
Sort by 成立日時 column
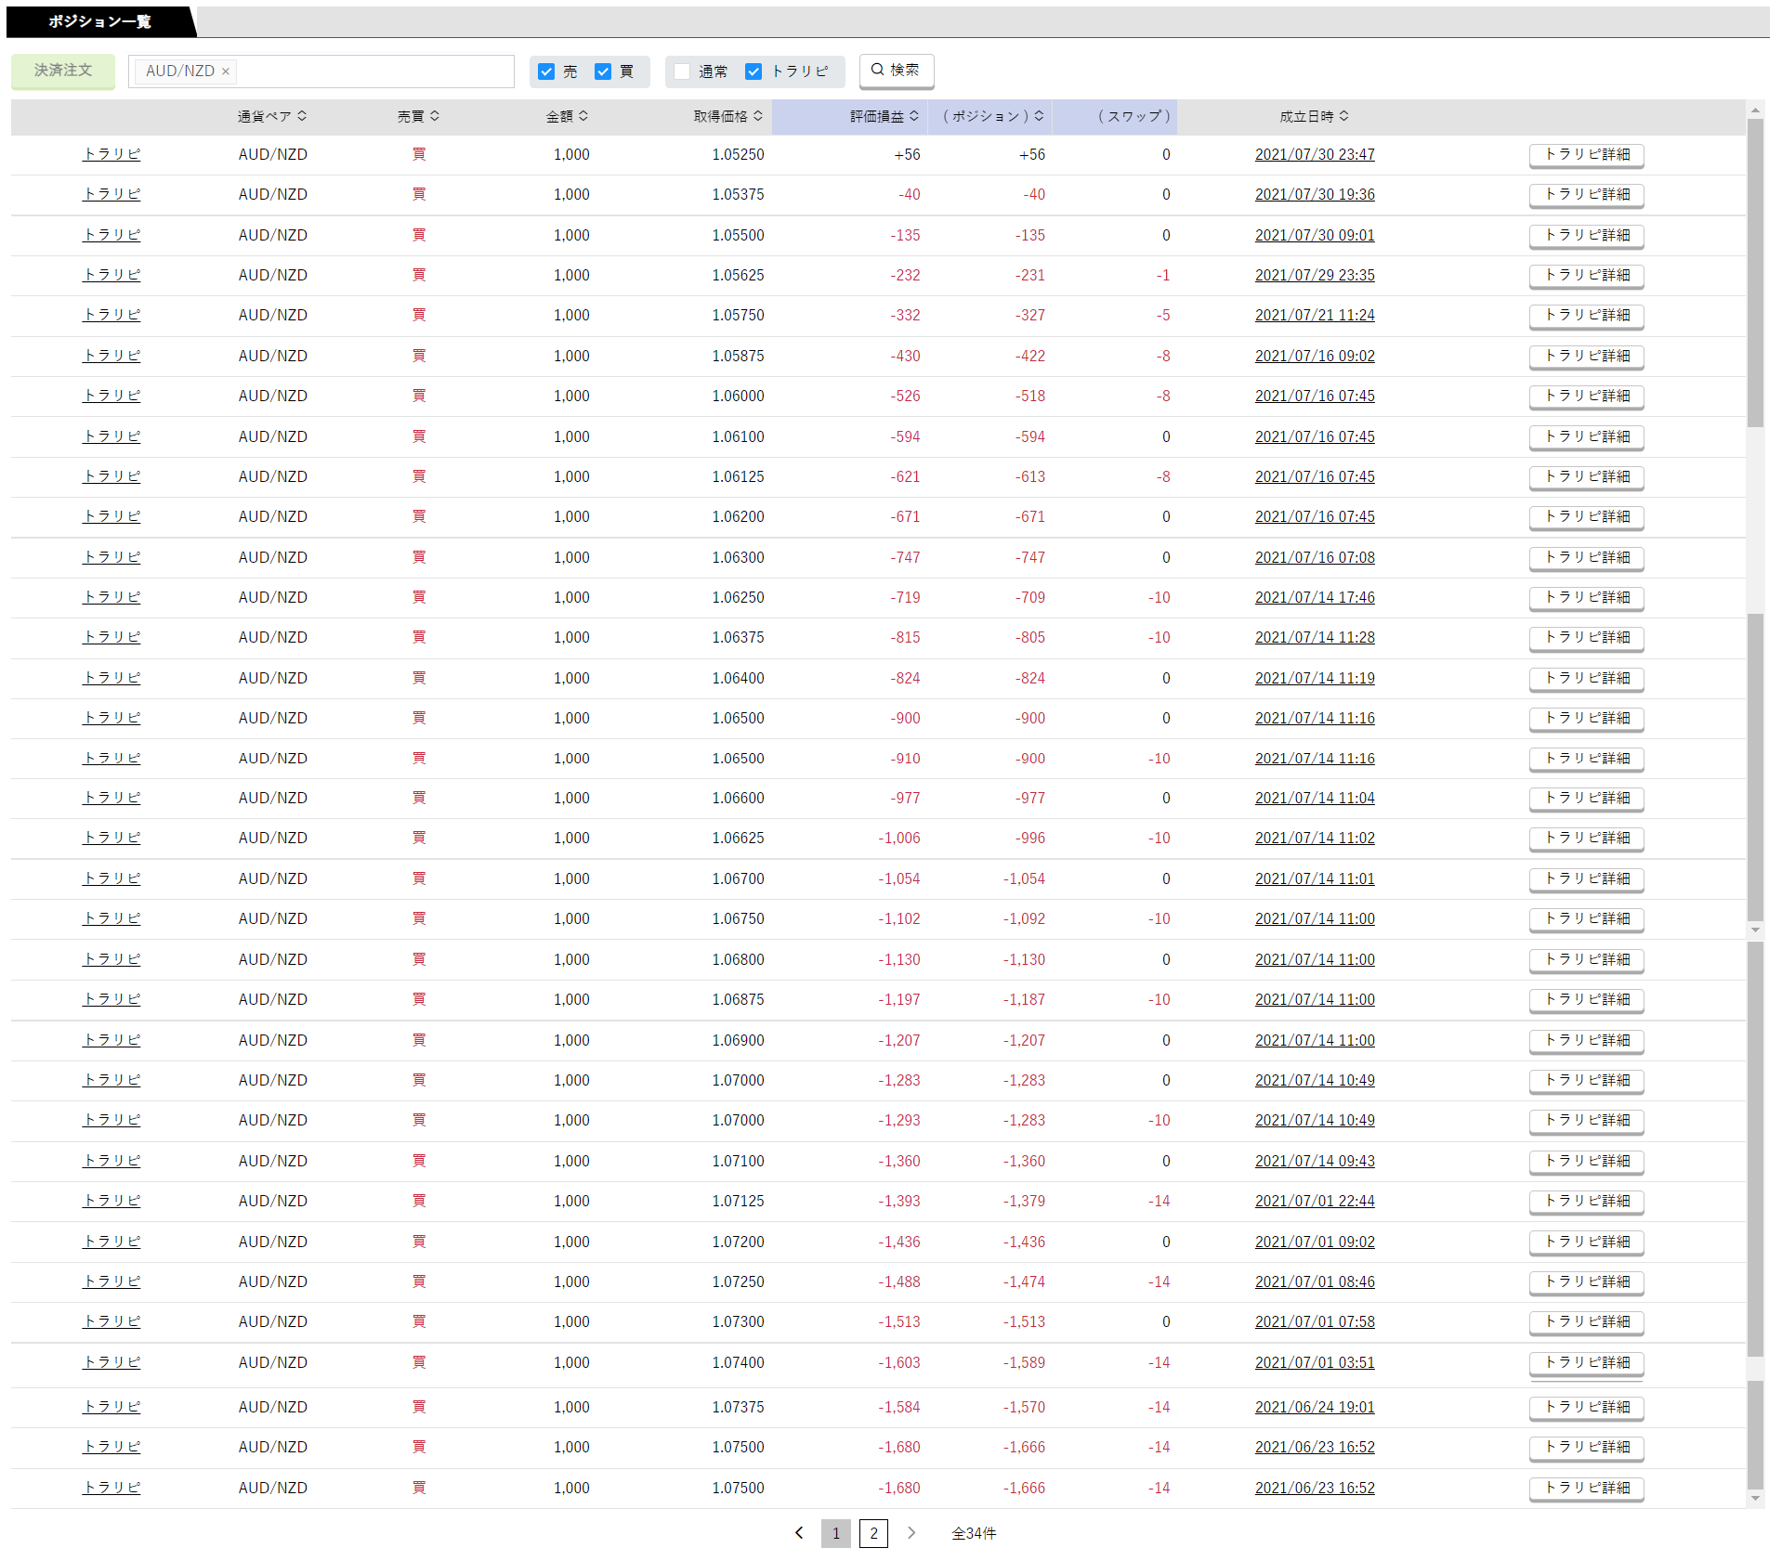tap(1315, 116)
